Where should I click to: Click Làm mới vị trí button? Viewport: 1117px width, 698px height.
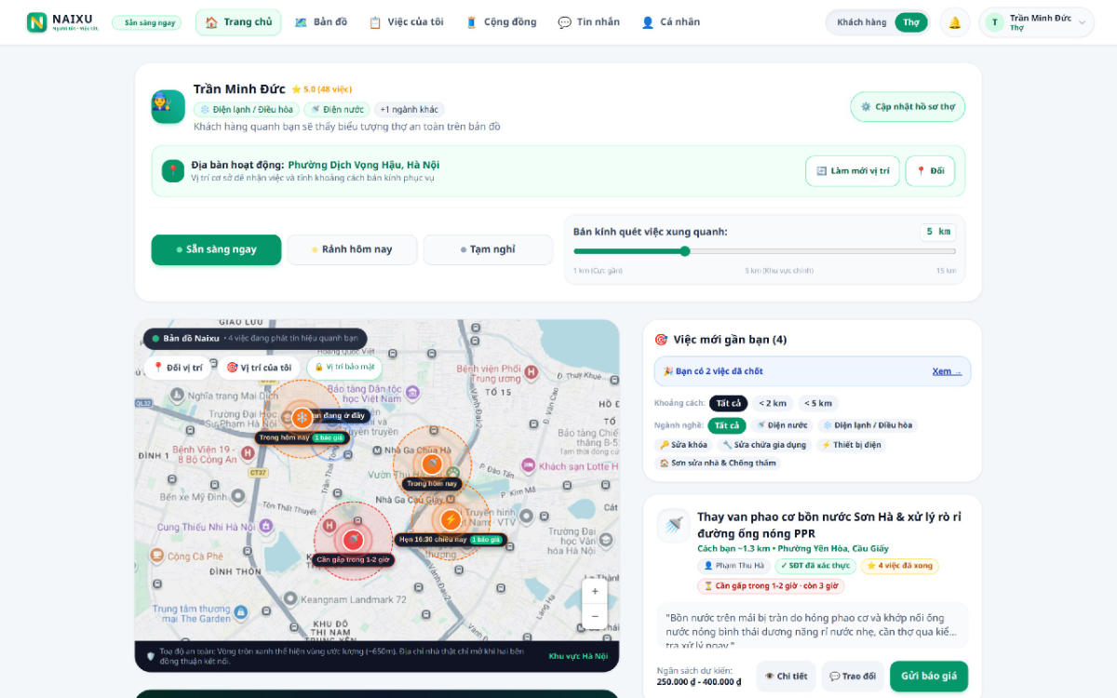click(853, 171)
